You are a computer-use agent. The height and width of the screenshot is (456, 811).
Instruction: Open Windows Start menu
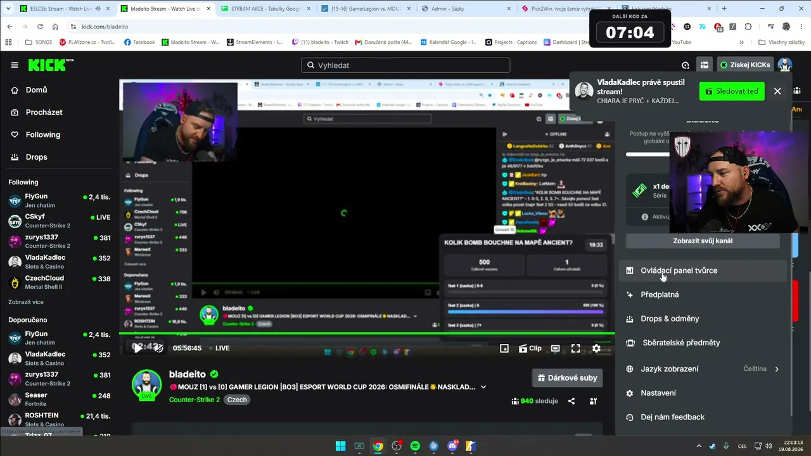(x=340, y=446)
